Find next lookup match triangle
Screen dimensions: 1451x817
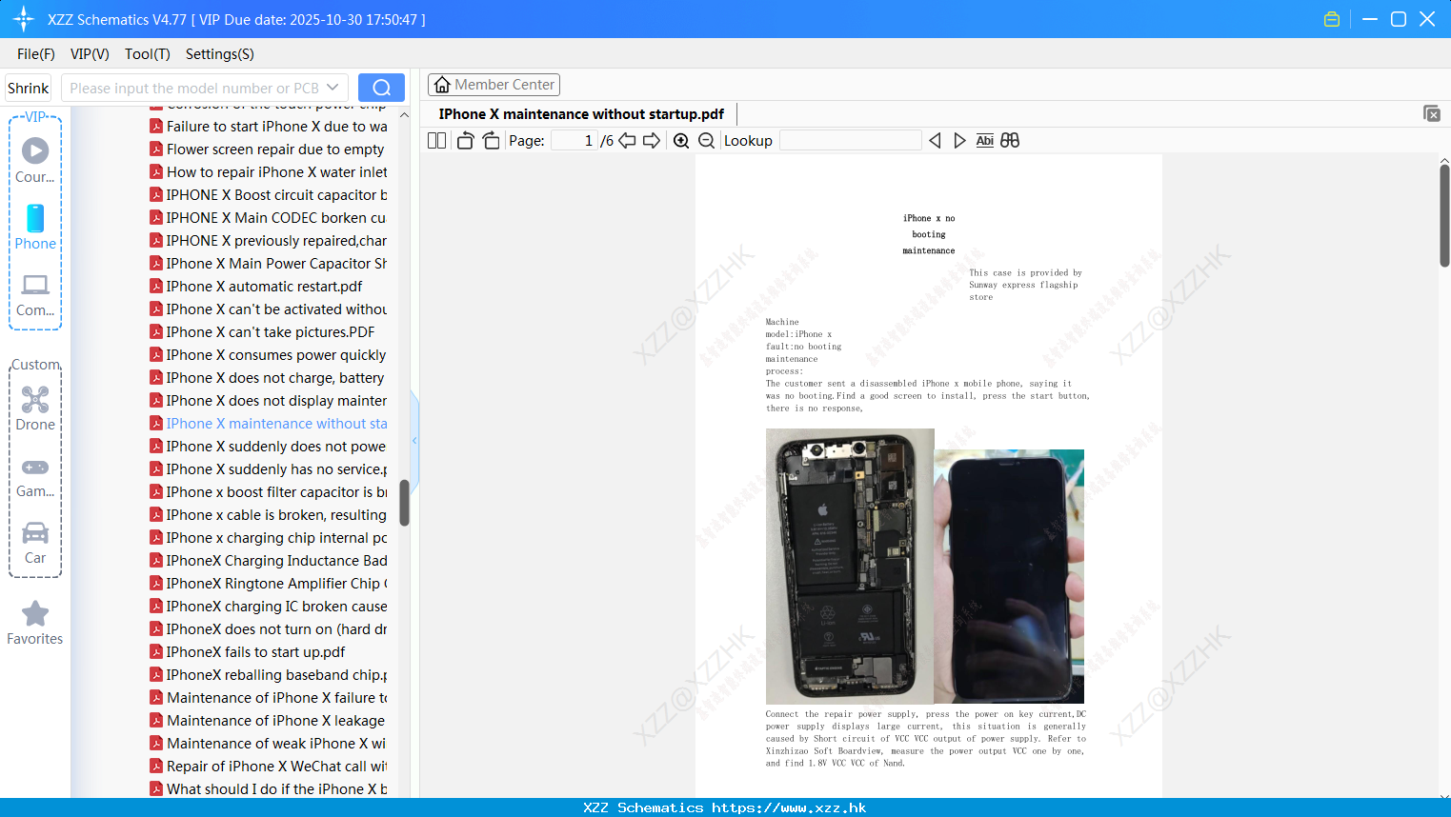[x=959, y=141]
